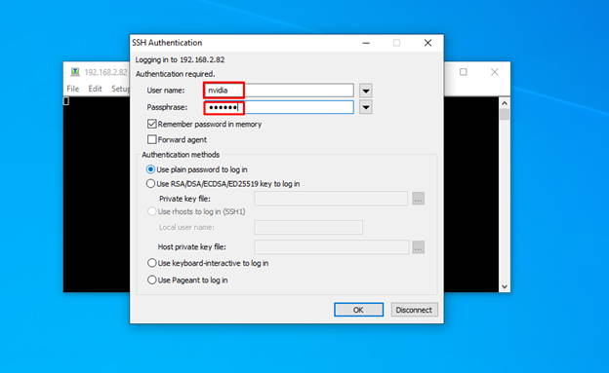Click 'Authentication required.' text
609x373 pixels.
coord(175,74)
